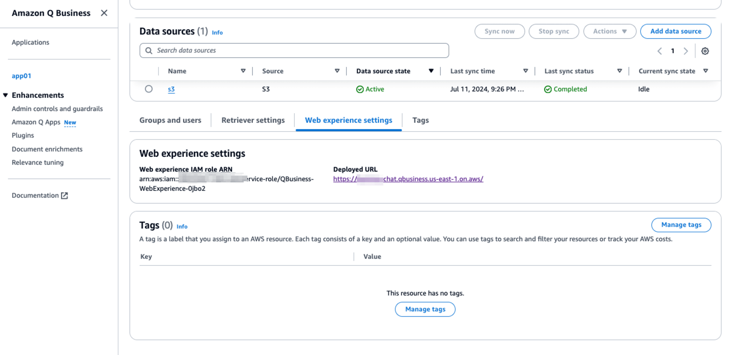
Task: Go to next page of data sources
Action: pyautogui.click(x=685, y=51)
